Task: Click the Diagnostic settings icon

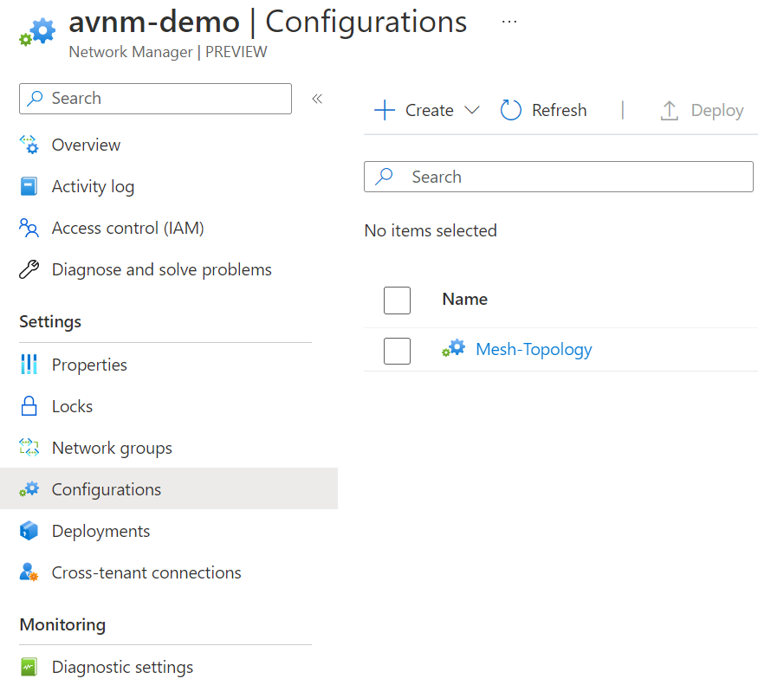Action: 29,668
